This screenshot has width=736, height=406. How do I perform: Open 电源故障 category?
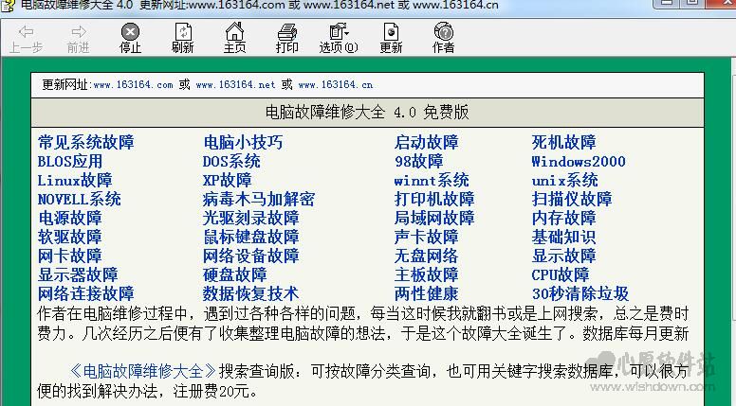click(x=70, y=219)
